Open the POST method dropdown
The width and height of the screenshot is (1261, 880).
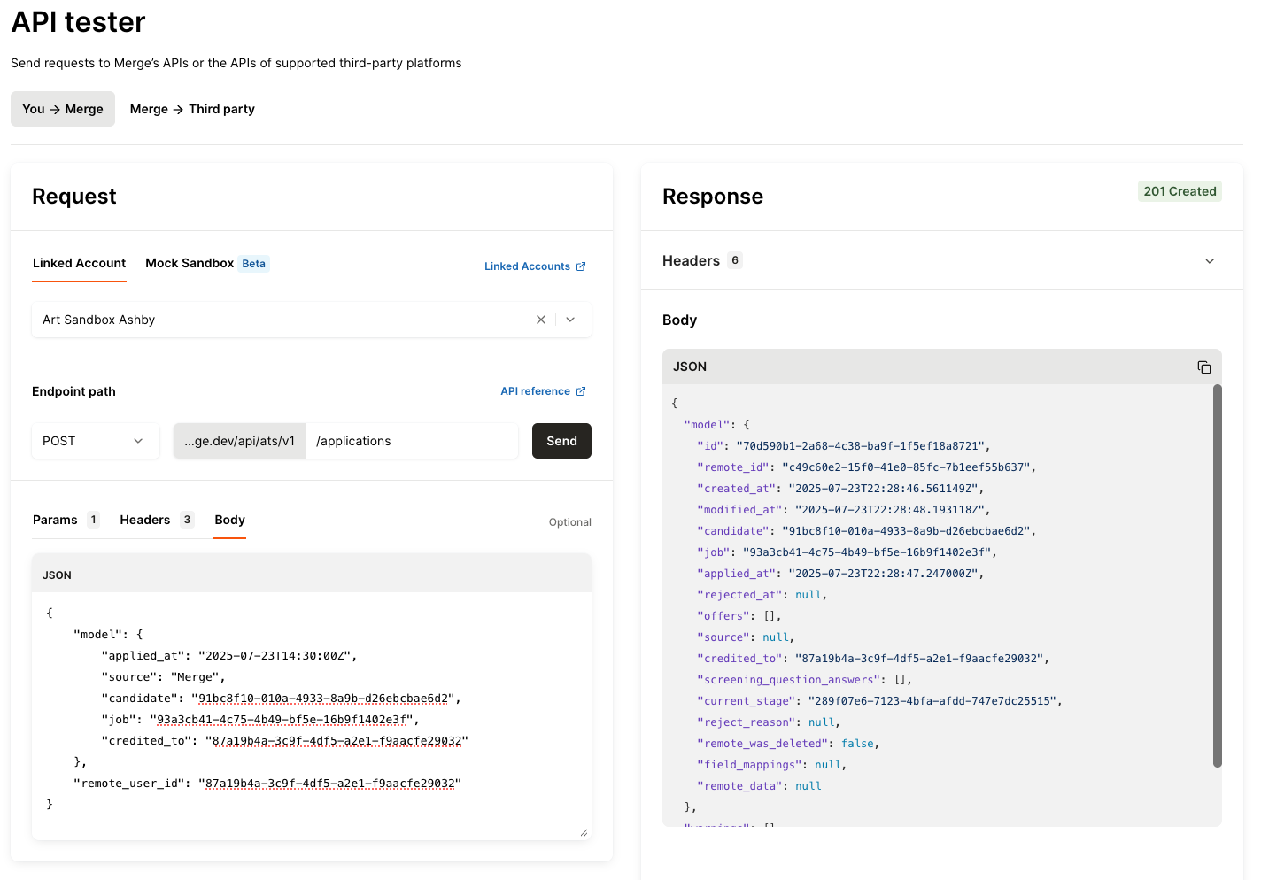(x=95, y=441)
